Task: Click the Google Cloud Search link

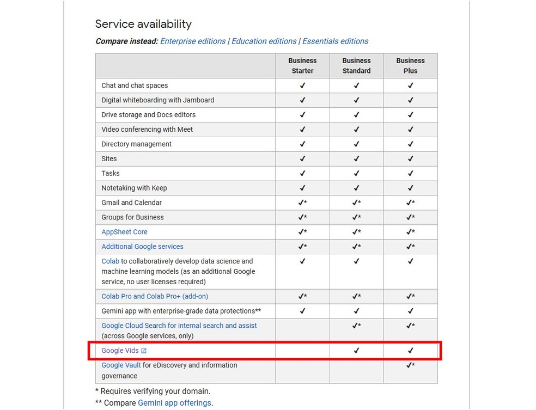Action: pyautogui.click(x=179, y=325)
